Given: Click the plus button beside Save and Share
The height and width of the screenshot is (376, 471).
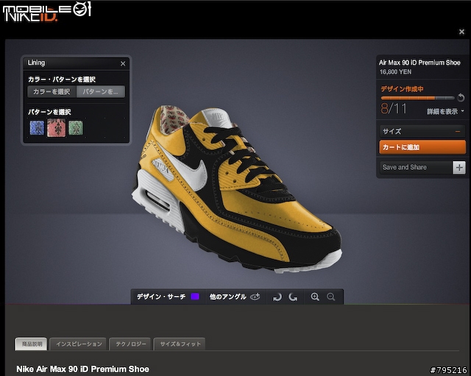Looking at the screenshot, I should pyautogui.click(x=459, y=168).
